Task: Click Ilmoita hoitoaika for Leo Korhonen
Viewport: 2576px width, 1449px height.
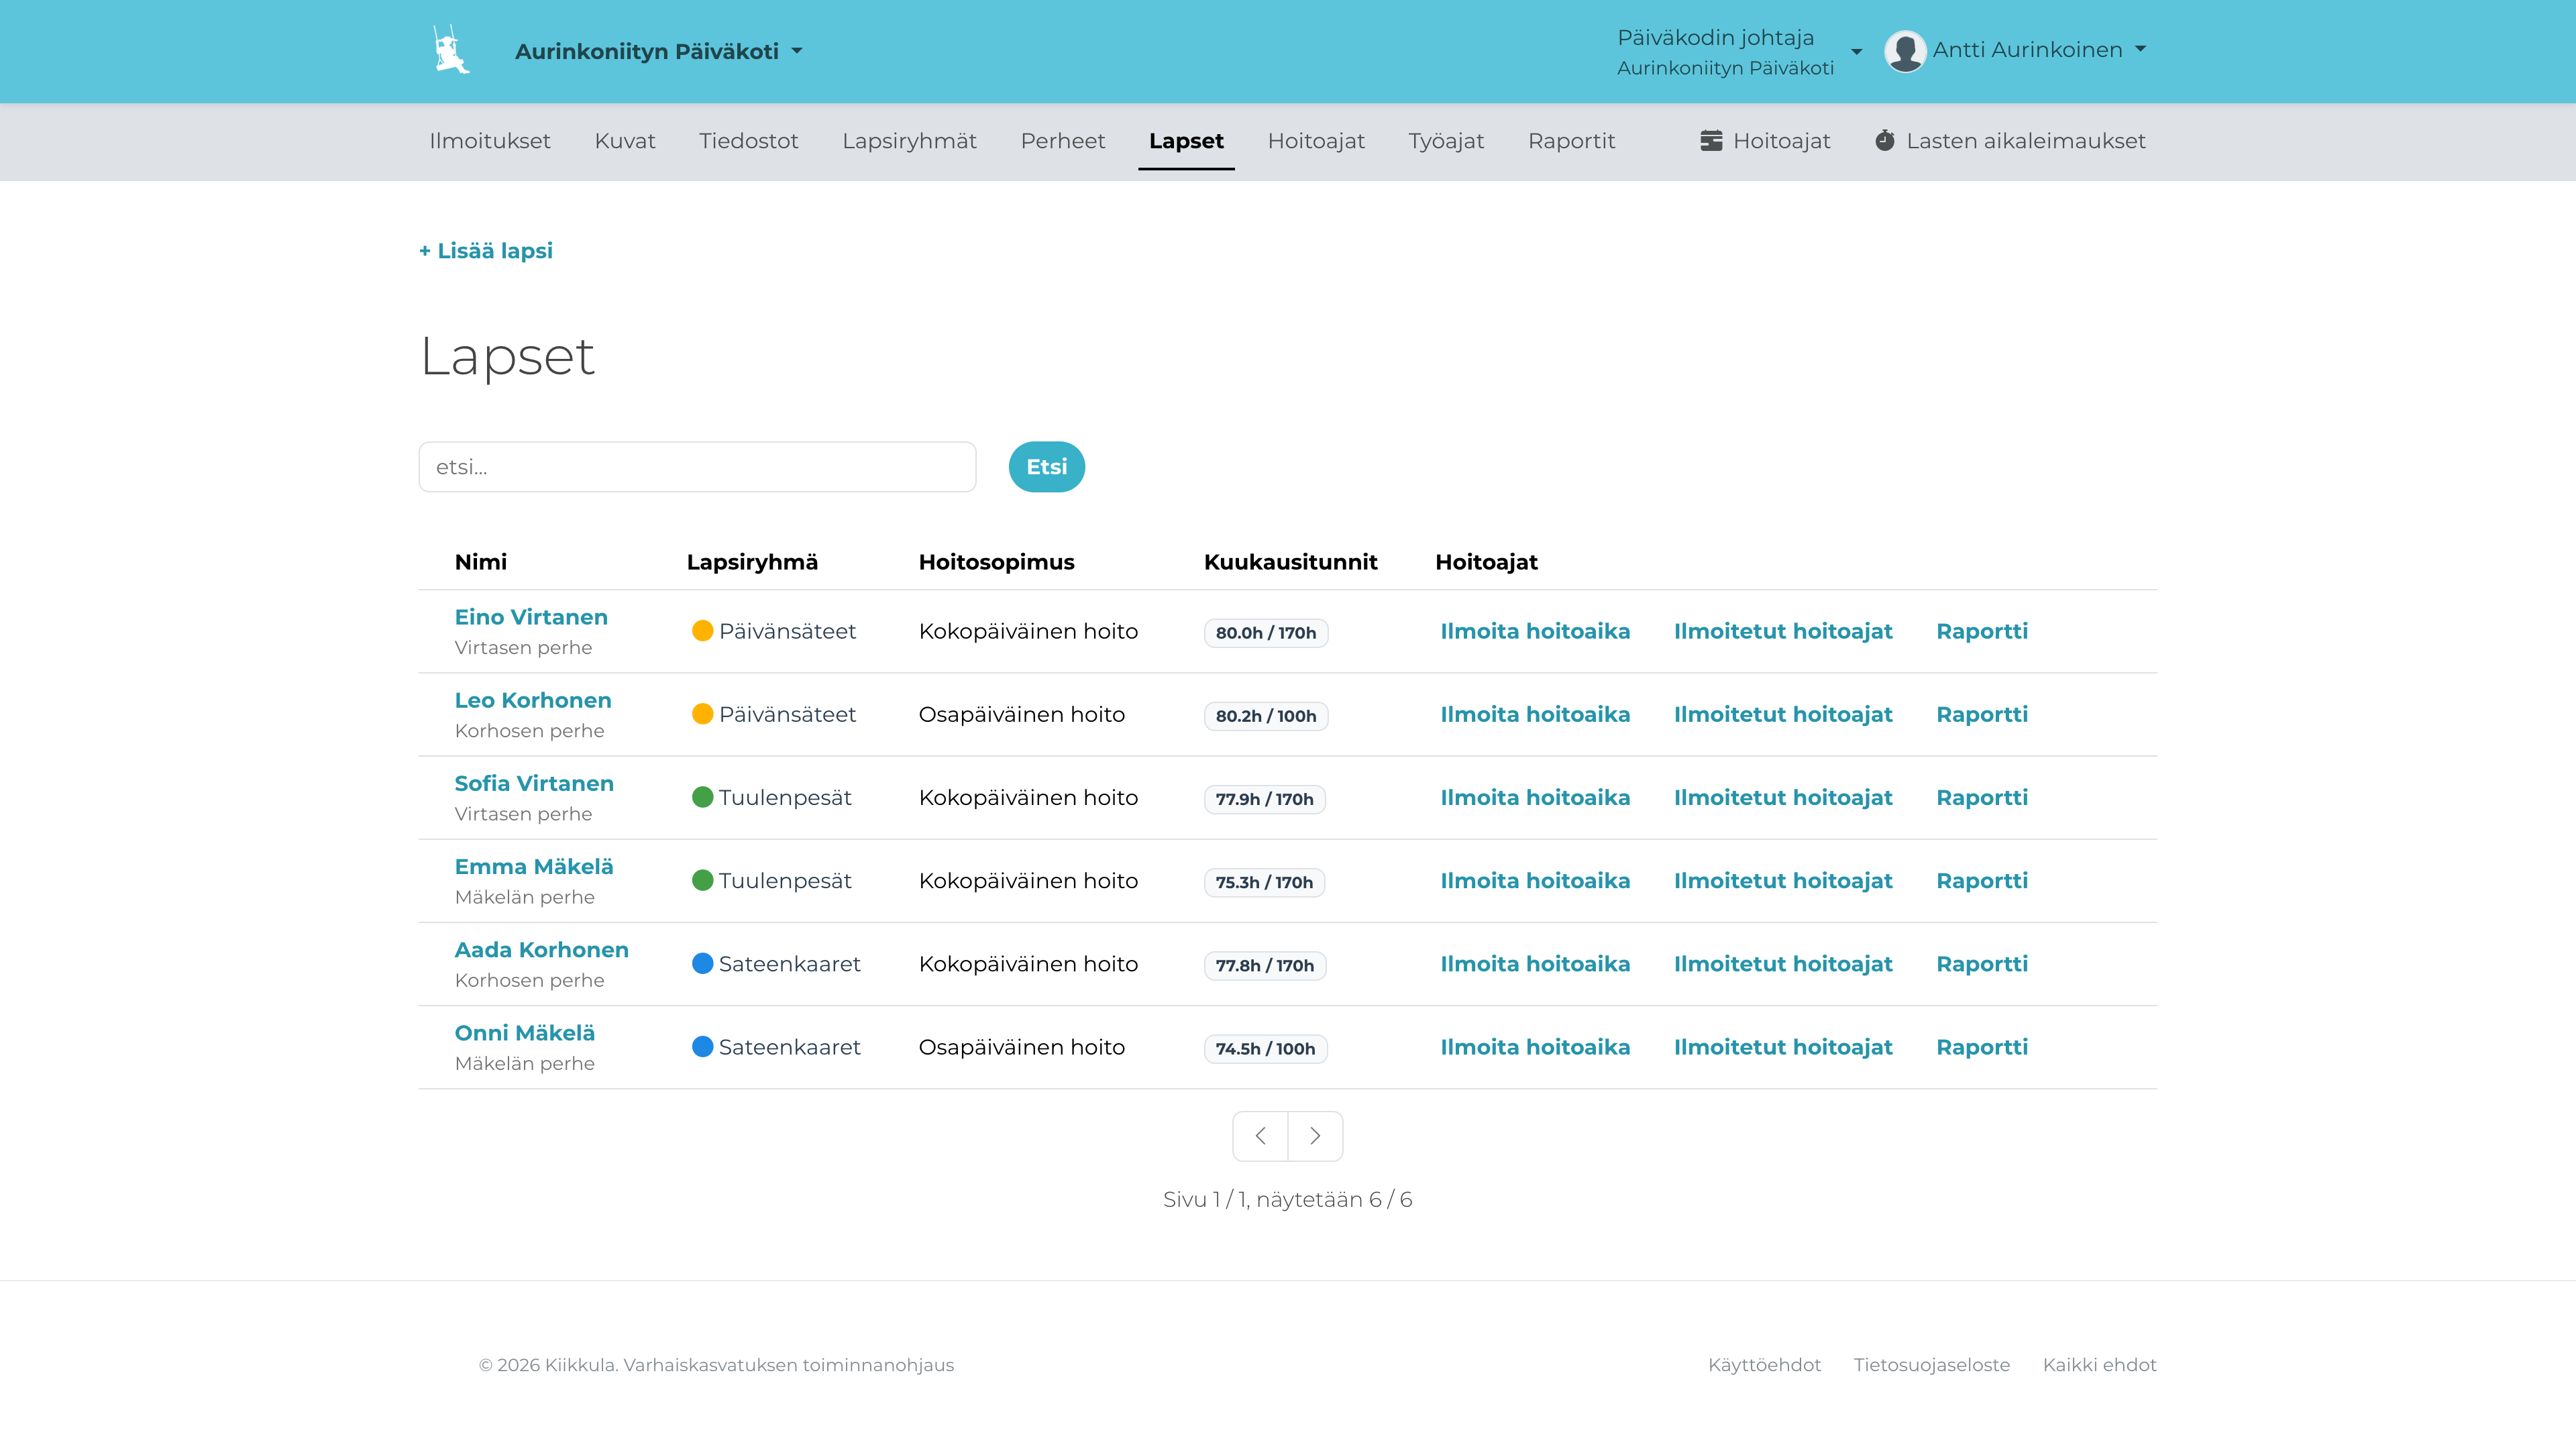Action: pos(1535,714)
